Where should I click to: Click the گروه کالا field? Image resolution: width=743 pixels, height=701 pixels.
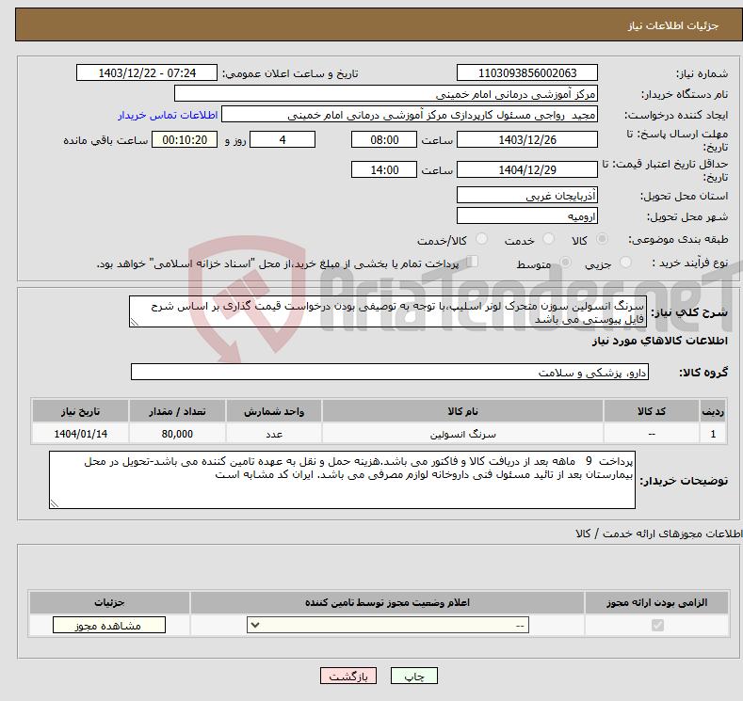coord(390,372)
